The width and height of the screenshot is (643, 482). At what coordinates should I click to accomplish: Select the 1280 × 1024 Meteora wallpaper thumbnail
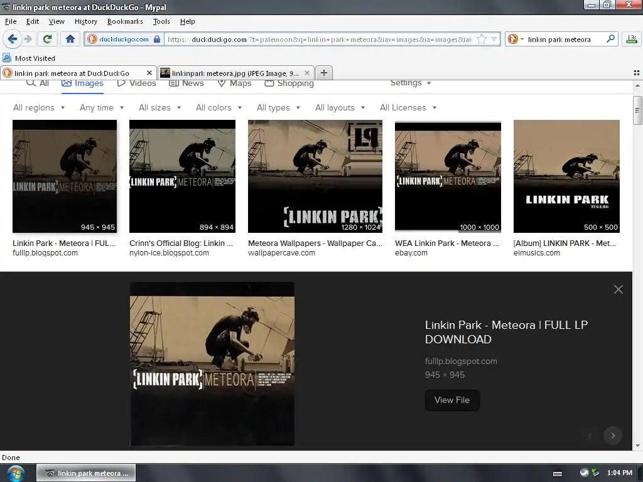[315, 176]
